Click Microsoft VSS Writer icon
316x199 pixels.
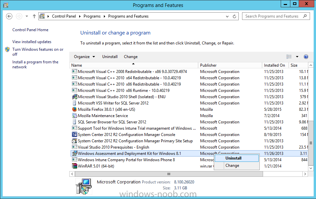click(74, 103)
